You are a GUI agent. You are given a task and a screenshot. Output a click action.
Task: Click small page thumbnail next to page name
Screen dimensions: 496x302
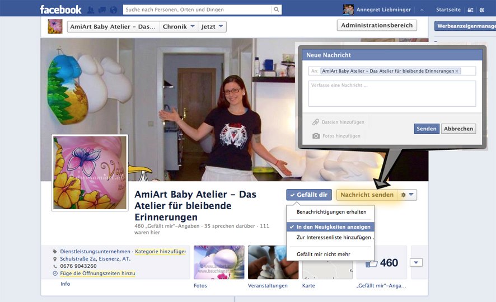[55, 26]
